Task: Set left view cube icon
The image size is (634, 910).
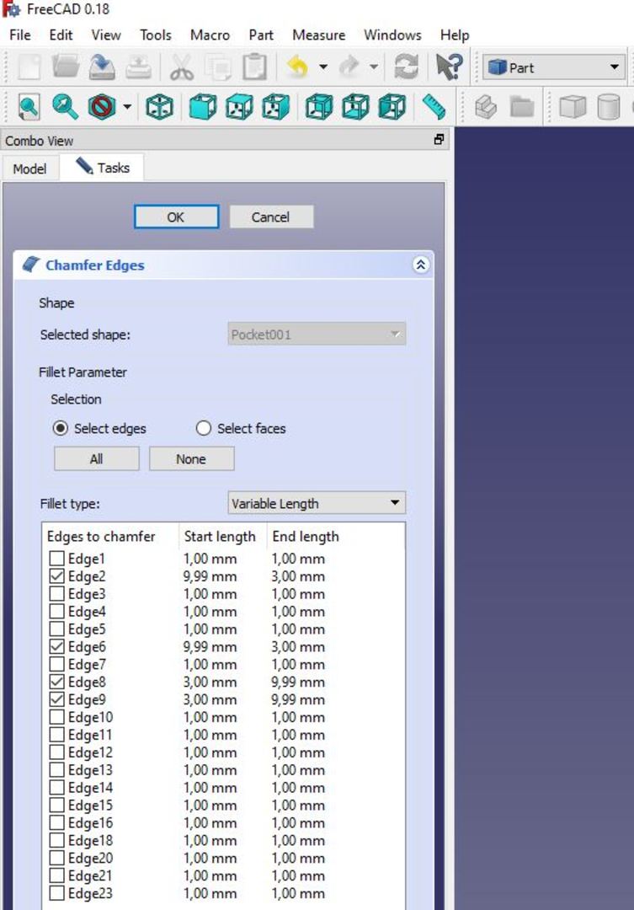Action: click(x=392, y=107)
